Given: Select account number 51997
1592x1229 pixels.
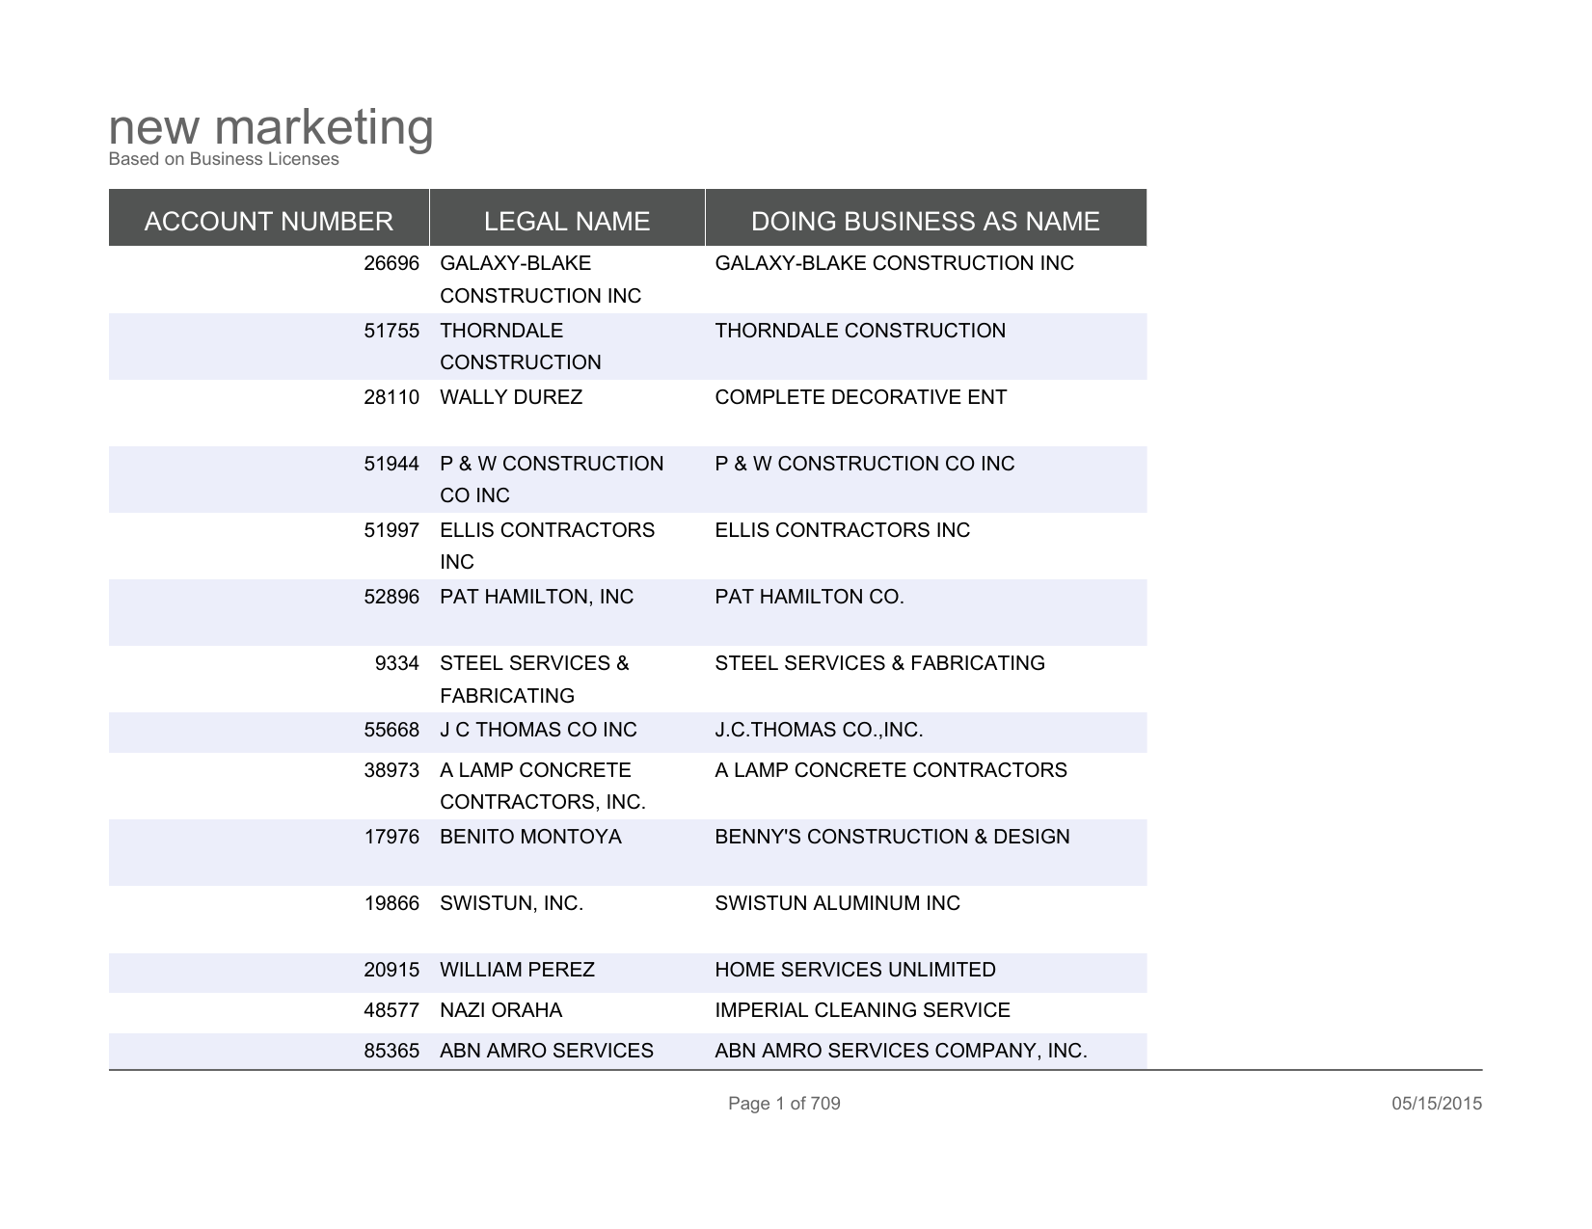Looking at the screenshot, I should 391,530.
